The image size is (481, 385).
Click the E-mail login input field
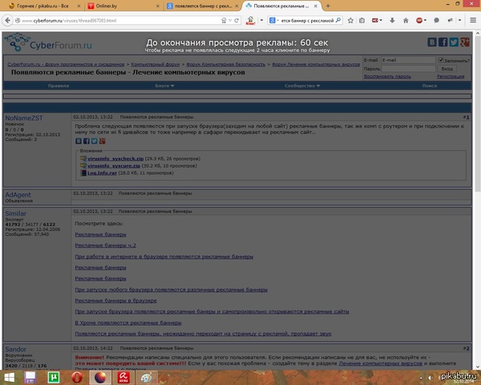(408, 60)
